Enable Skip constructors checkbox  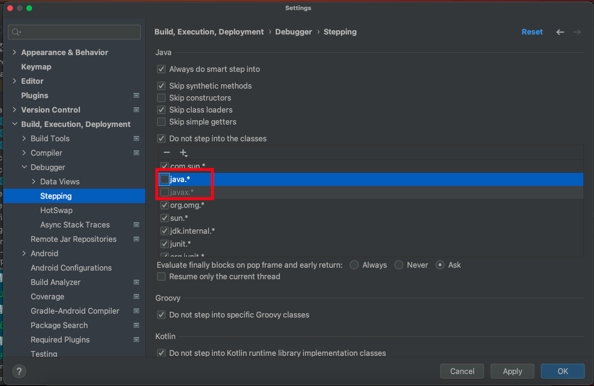pyautogui.click(x=162, y=98)
